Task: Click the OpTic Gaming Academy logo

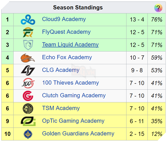Action: click(x=28, y=121)
